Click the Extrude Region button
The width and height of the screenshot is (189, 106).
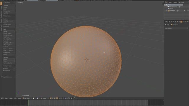(9, 33)
